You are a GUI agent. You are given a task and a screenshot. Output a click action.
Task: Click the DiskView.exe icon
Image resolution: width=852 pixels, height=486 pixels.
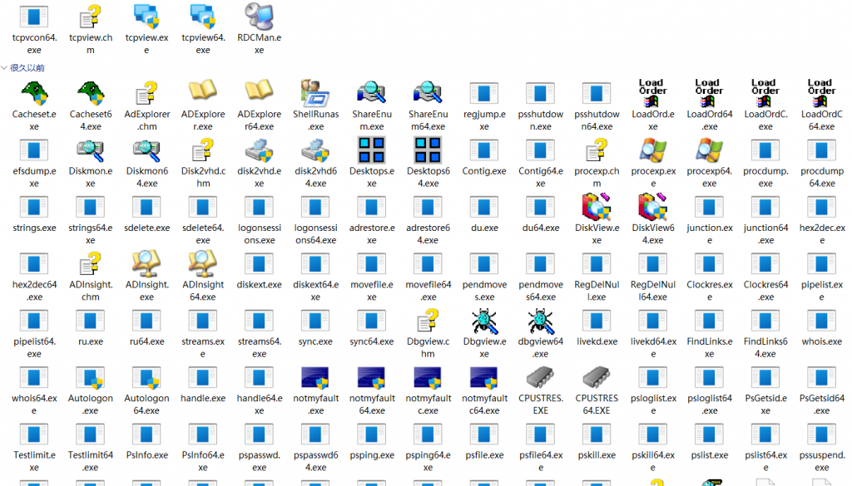pyautogui.click(x=597, y=207)
